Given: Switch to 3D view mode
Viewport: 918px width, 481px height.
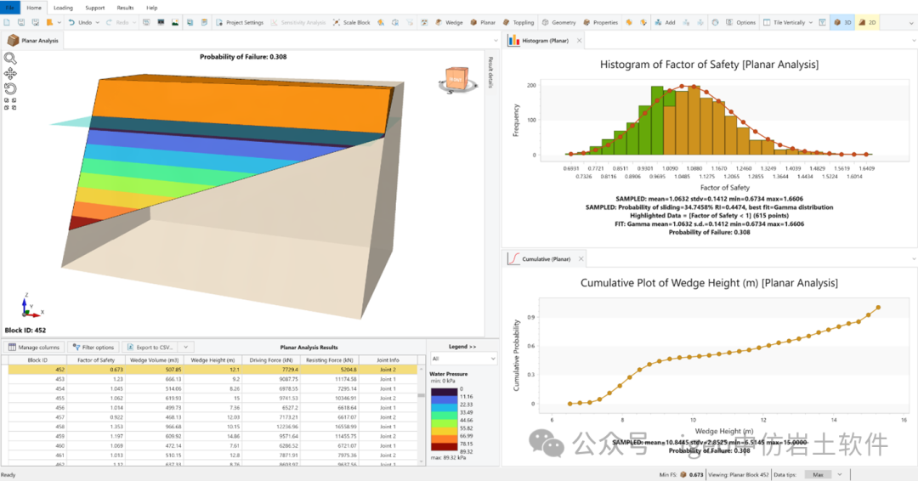Looking at the screenshot, I should (841, 22).
